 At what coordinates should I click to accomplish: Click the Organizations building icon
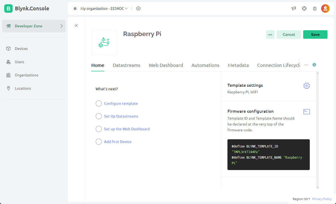click(8, 75)
